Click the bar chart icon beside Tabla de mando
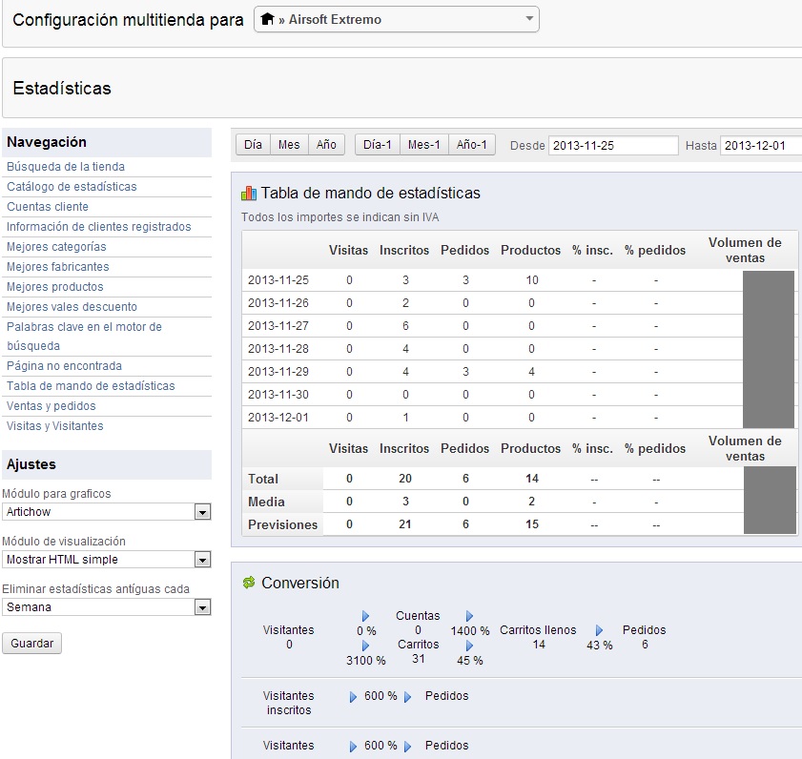Viewport: 802px width, 759px height. click(249, 194)
